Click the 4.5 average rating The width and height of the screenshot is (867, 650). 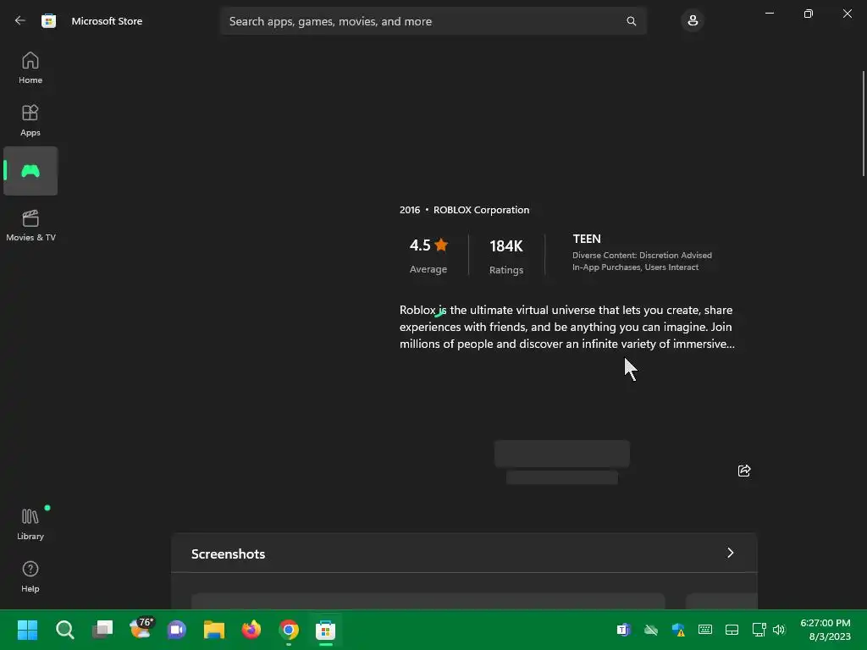pyautogui.click(x=428, y=256)
